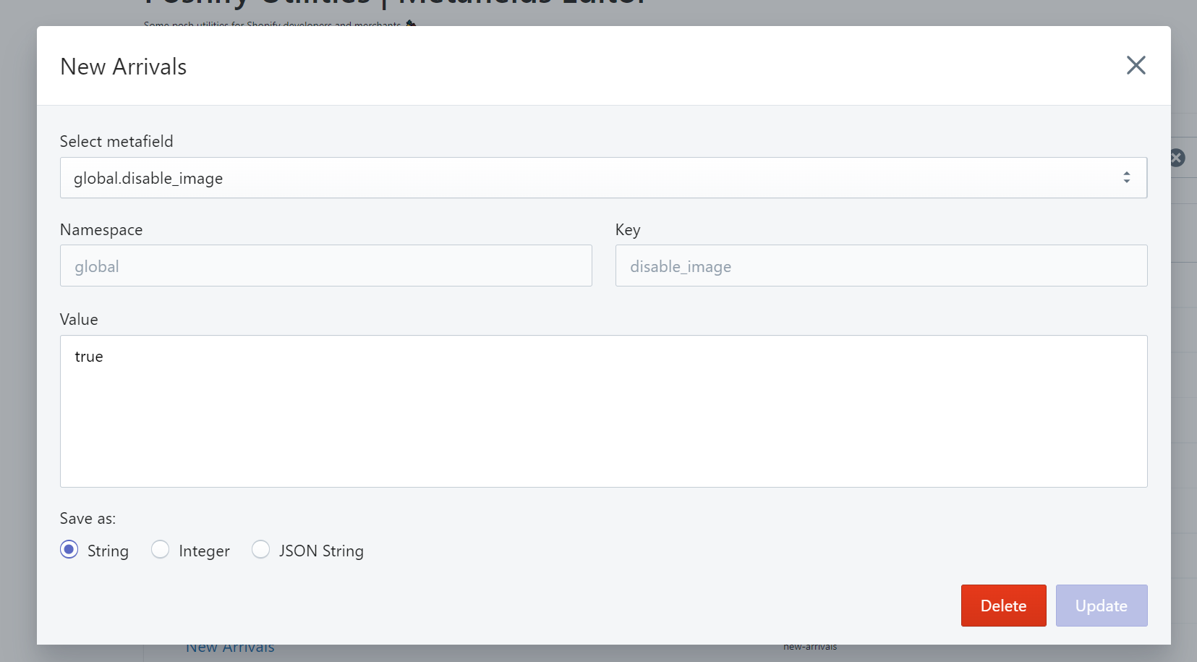1197x662 pixels.
Task: Click the "Select metafield" label
Action: (116, 142)
